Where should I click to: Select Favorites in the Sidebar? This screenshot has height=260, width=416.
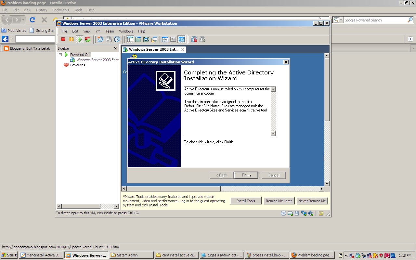tap(74, 65)
